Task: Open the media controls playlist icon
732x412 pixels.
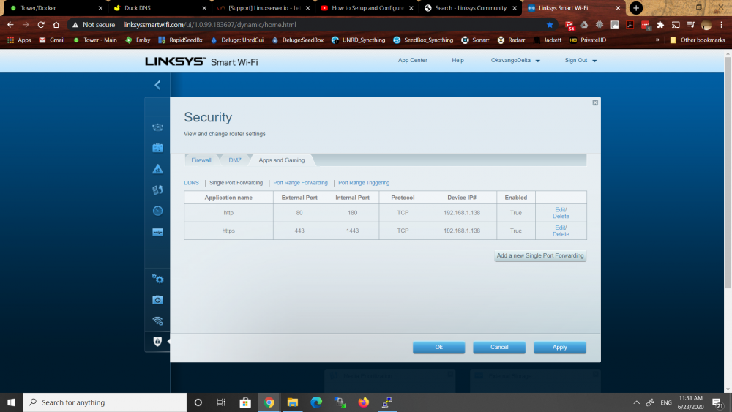Action: pos(691,25)
